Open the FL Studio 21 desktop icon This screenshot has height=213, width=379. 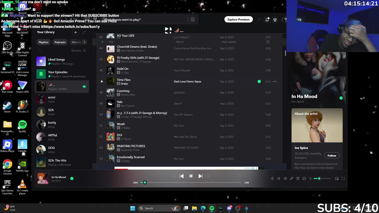(x=22, y=106)
